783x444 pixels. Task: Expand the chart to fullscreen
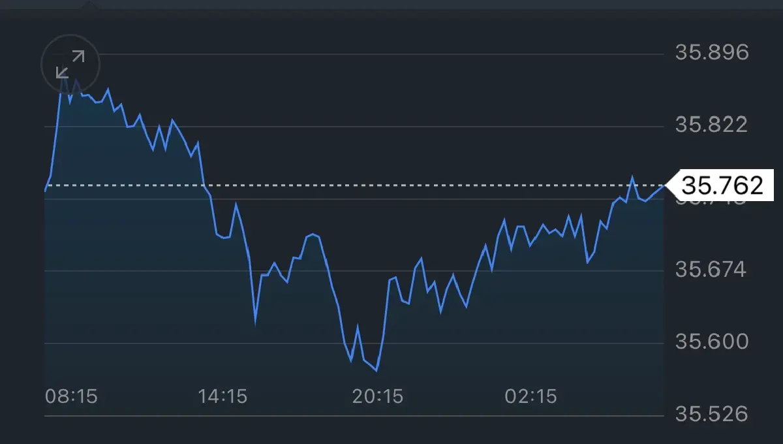coord(70,64)
